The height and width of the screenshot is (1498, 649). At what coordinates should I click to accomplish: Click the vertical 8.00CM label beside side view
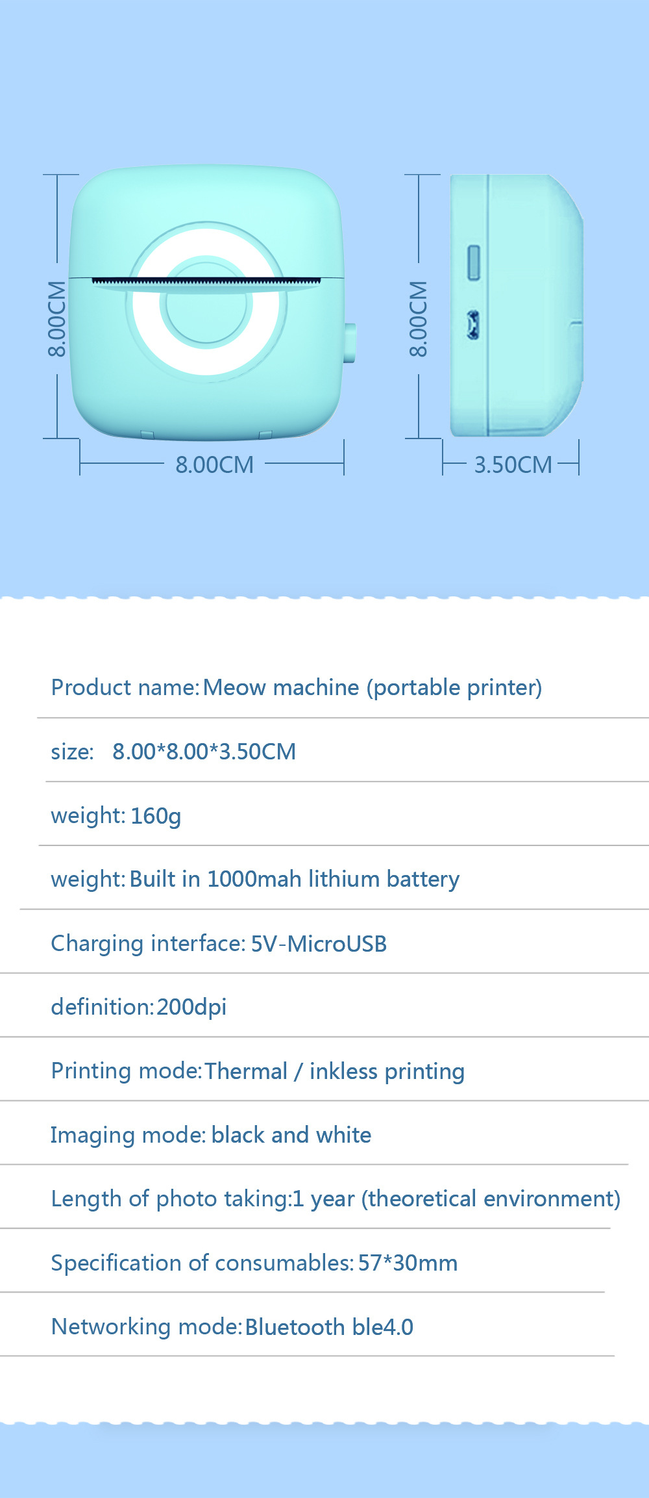tap(419, 318)
